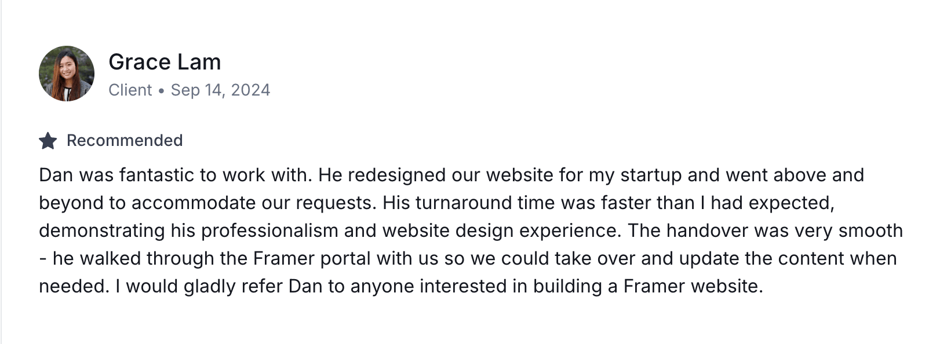Click Grace Lam's round profile photo
The height and width of the screenshot is (344, 947).
pos(67,74)
